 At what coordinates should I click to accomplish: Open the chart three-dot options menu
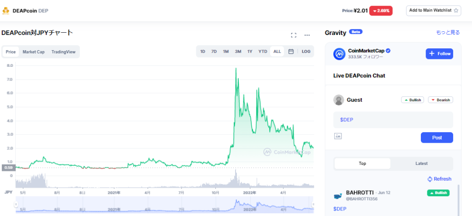[x=307, y=35]
